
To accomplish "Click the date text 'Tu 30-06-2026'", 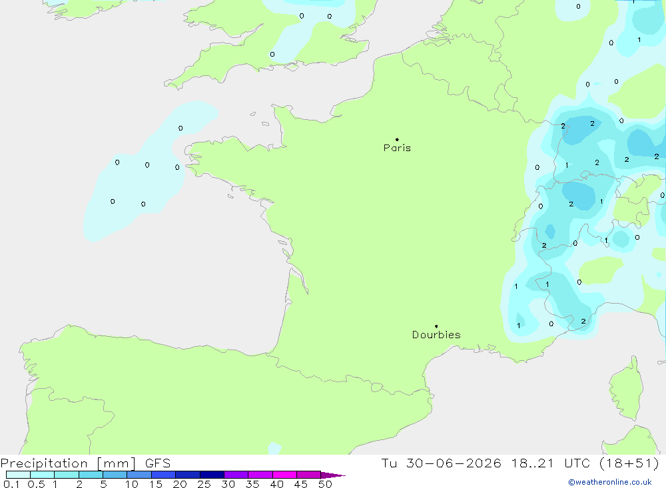I will pos(441,463).
